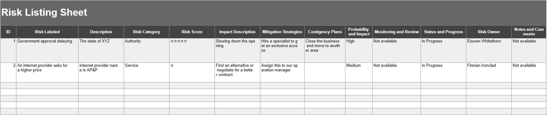This screenshot has height=116, width=547.
Task: Select the five-star risk score cell
Action: (192, 50)
